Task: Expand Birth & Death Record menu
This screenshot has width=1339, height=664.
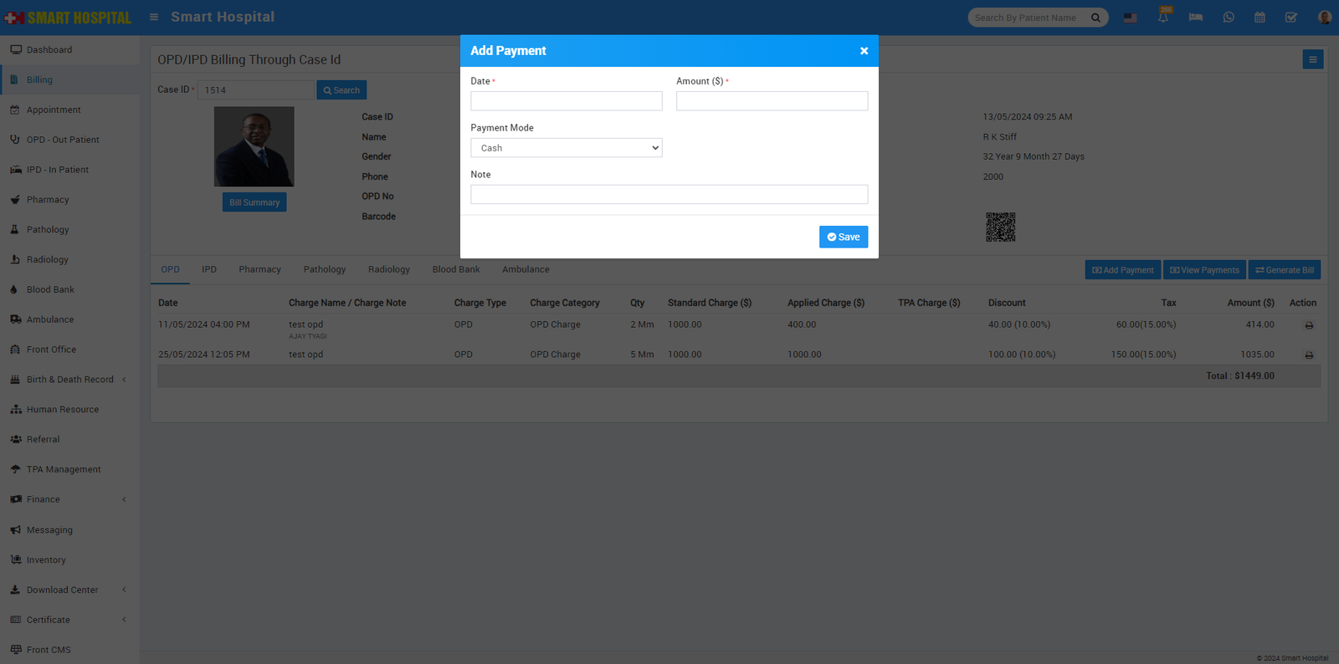Action: click(70, 380)
